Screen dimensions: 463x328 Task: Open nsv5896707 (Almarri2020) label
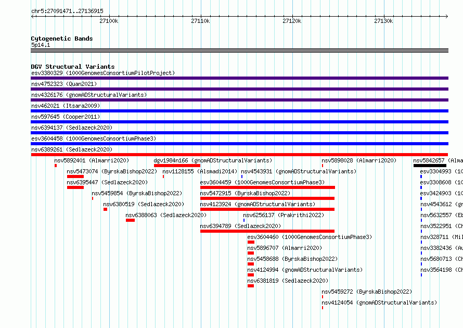coord(285,248)
